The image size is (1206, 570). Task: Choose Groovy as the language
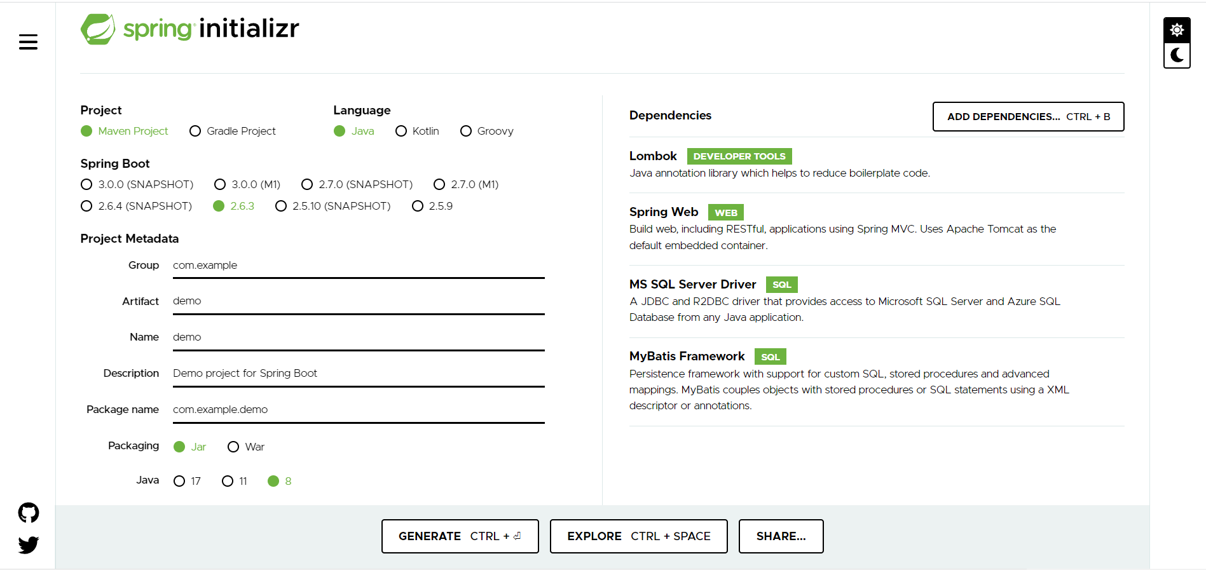coord(487,131)
